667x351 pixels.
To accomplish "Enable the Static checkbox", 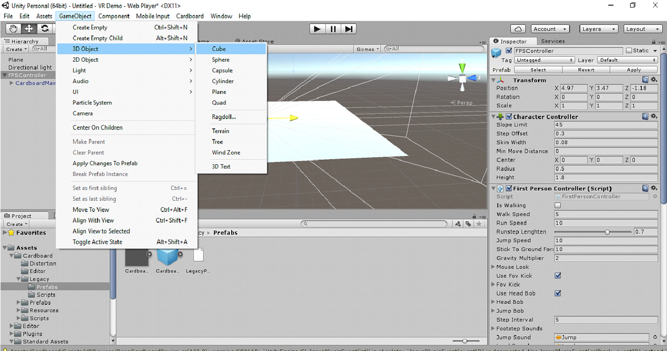I will (629, 51).
